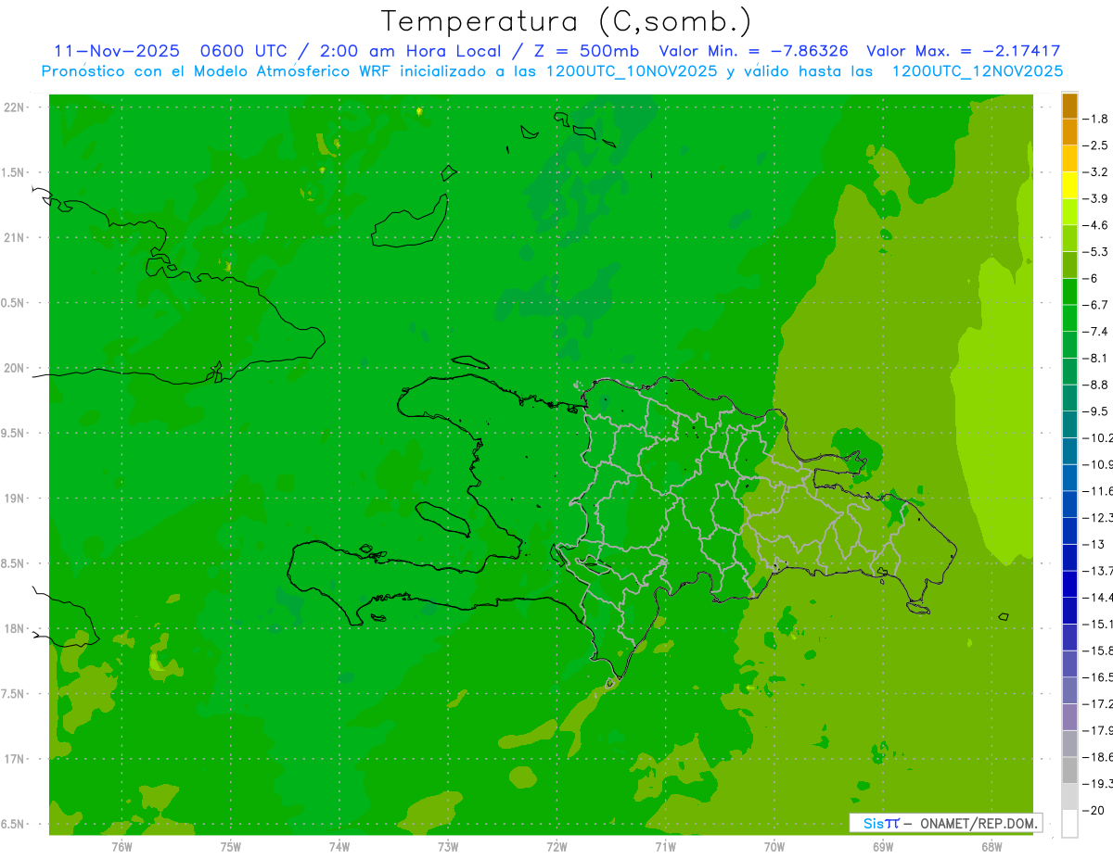Click the "73W" longitude label
1113x859 pixels.
448,845
